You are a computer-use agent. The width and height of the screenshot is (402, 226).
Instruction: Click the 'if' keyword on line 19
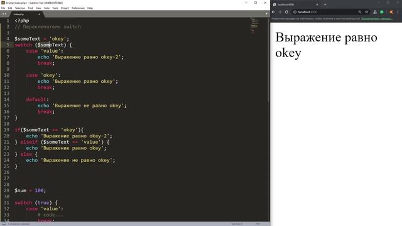coord(18,130)
